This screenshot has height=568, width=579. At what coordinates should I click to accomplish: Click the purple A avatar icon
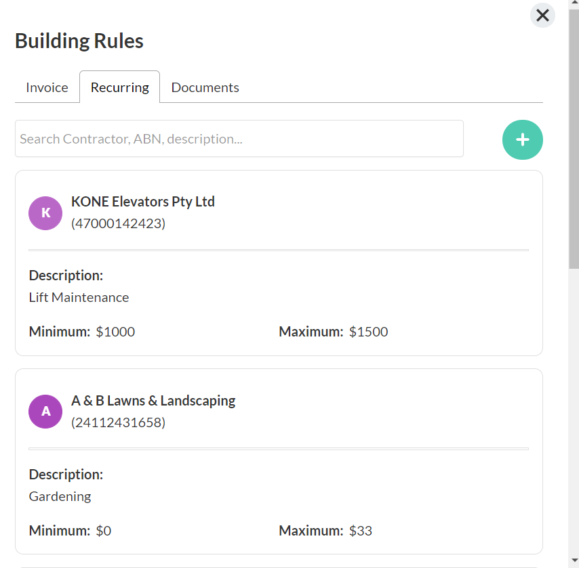coord(45,412)
